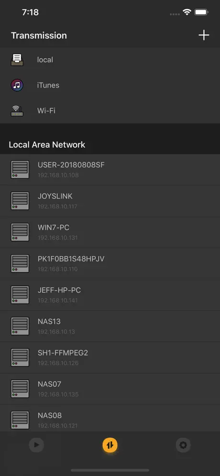Screen dimensions: 220x476
Task: Tap IP address 192.168.10.121
Action: [x=57, y=426]
